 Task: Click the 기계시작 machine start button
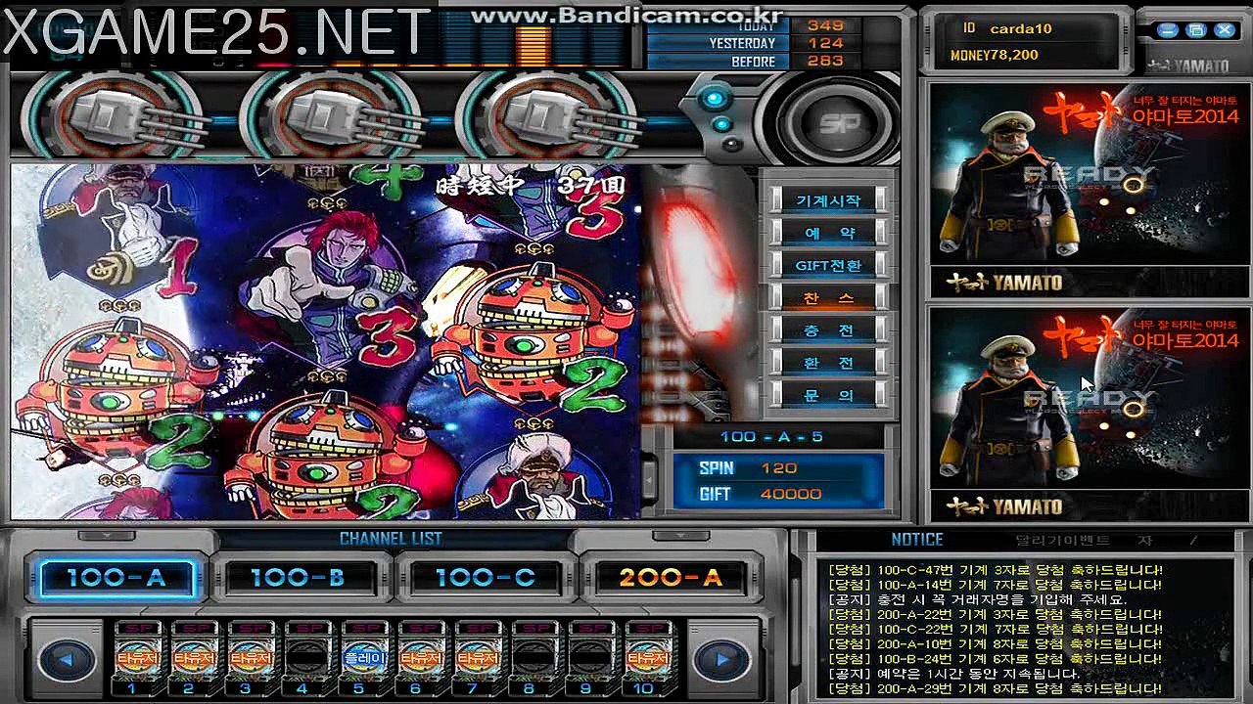tap(828, 200)
